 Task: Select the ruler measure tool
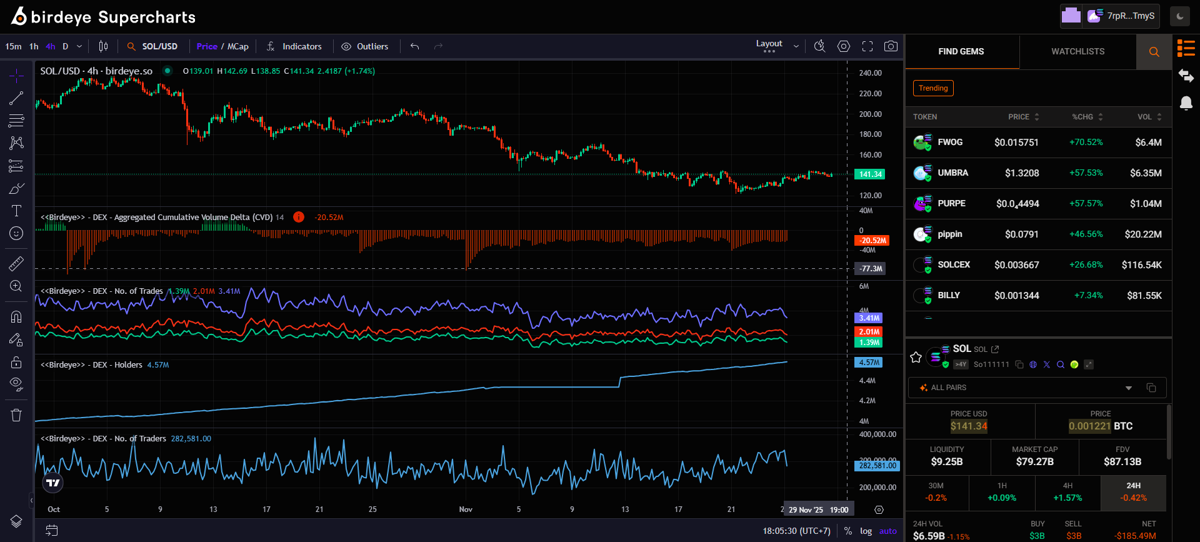16,264
